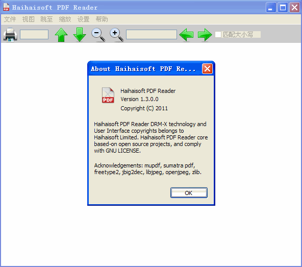The image size is (302, 267).
Task: Click the PDF icon in About dialog
Action: click(x=108, y=95)
